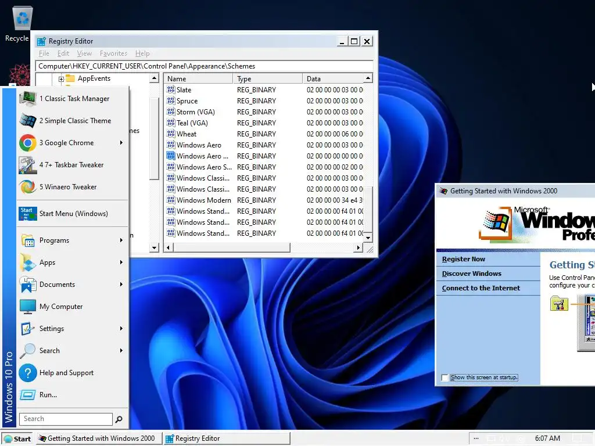Click the start menu search magnifier button
The height and width of the screenshot is (446, 595).
(x=119, y=419)
